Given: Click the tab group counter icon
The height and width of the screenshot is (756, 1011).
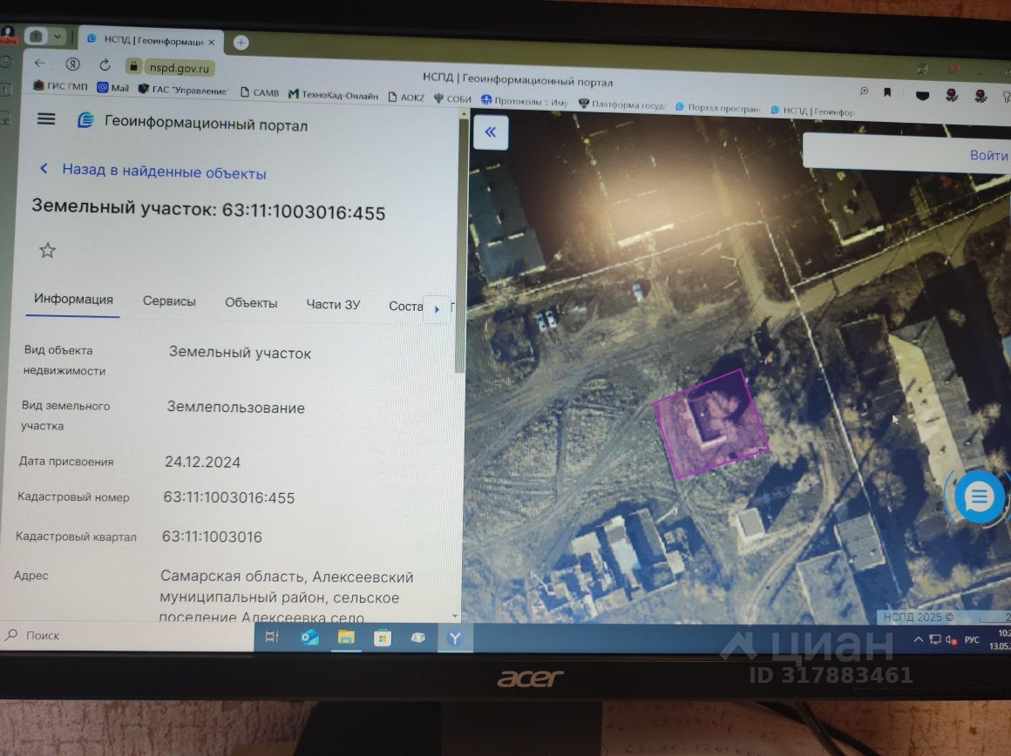Looking at the screenshot, I should (x=36, y=36).
